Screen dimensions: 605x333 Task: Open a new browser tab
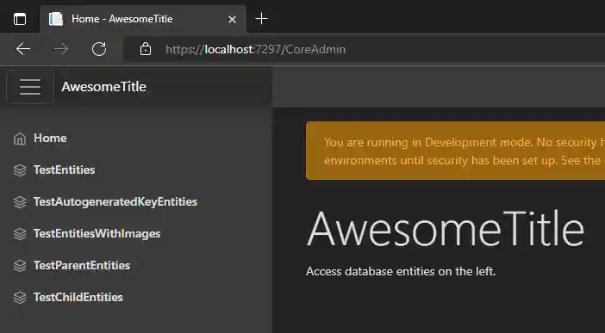[x=262, y=19]
